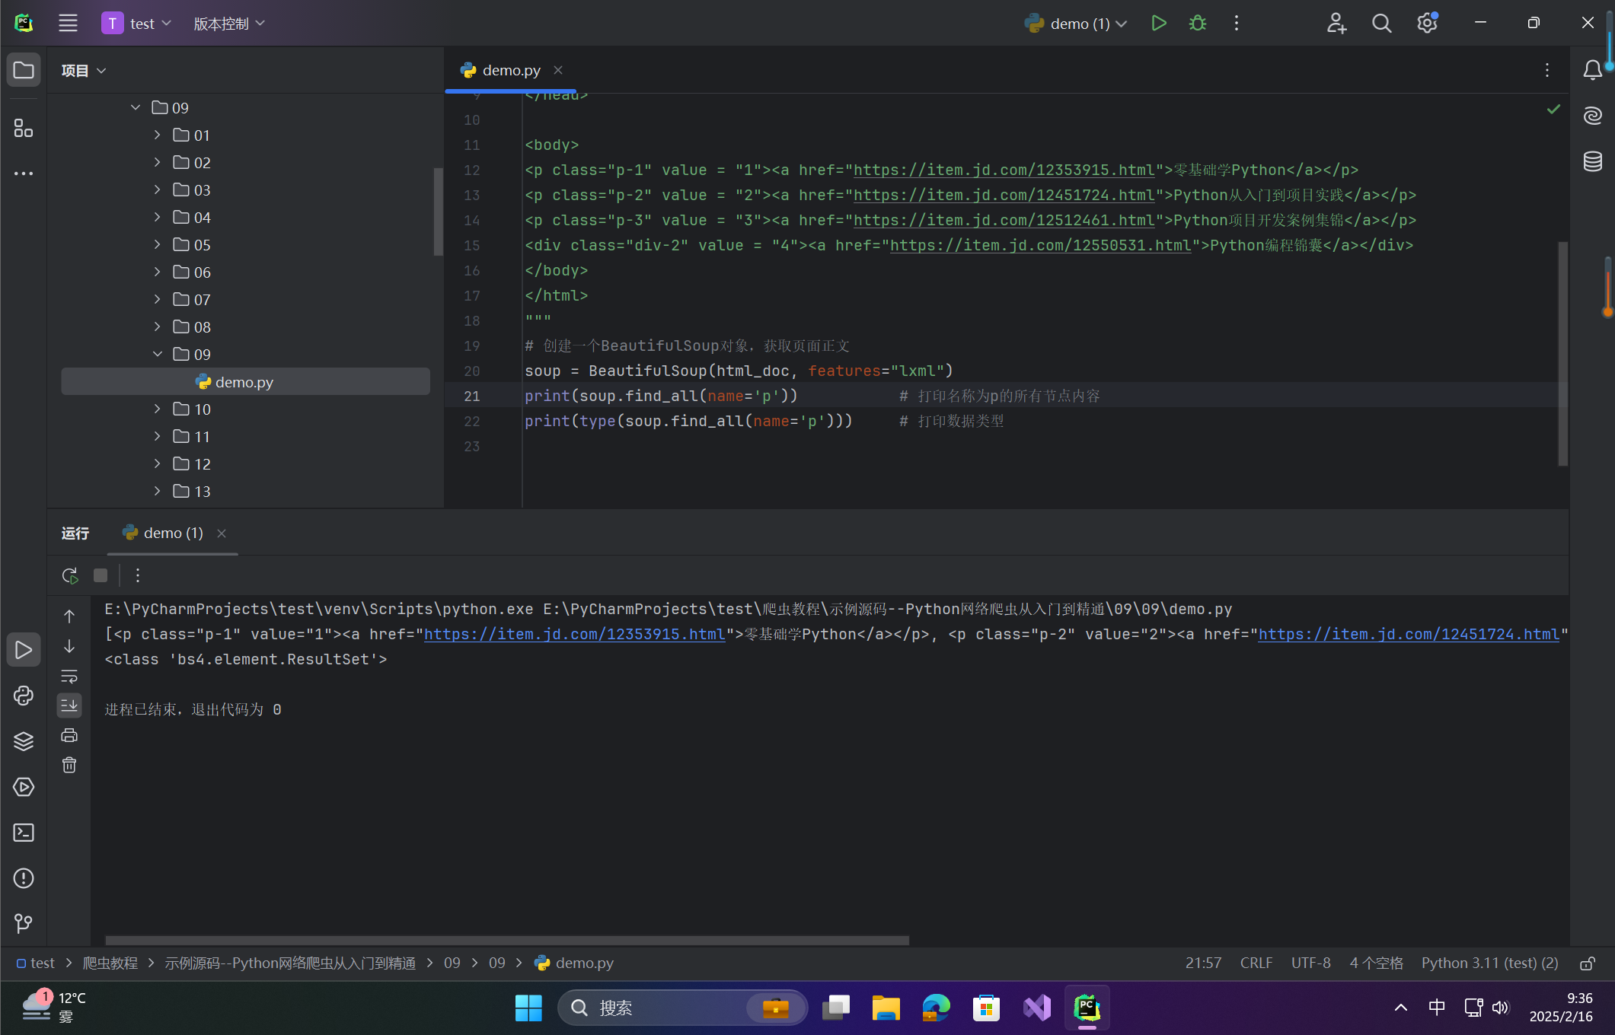Open AI Assistant spiral icon

pyautogui.click(x=1592, y=116)
